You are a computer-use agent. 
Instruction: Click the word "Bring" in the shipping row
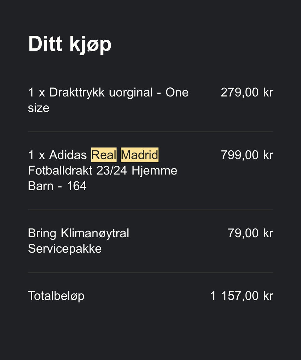[42, 234]
